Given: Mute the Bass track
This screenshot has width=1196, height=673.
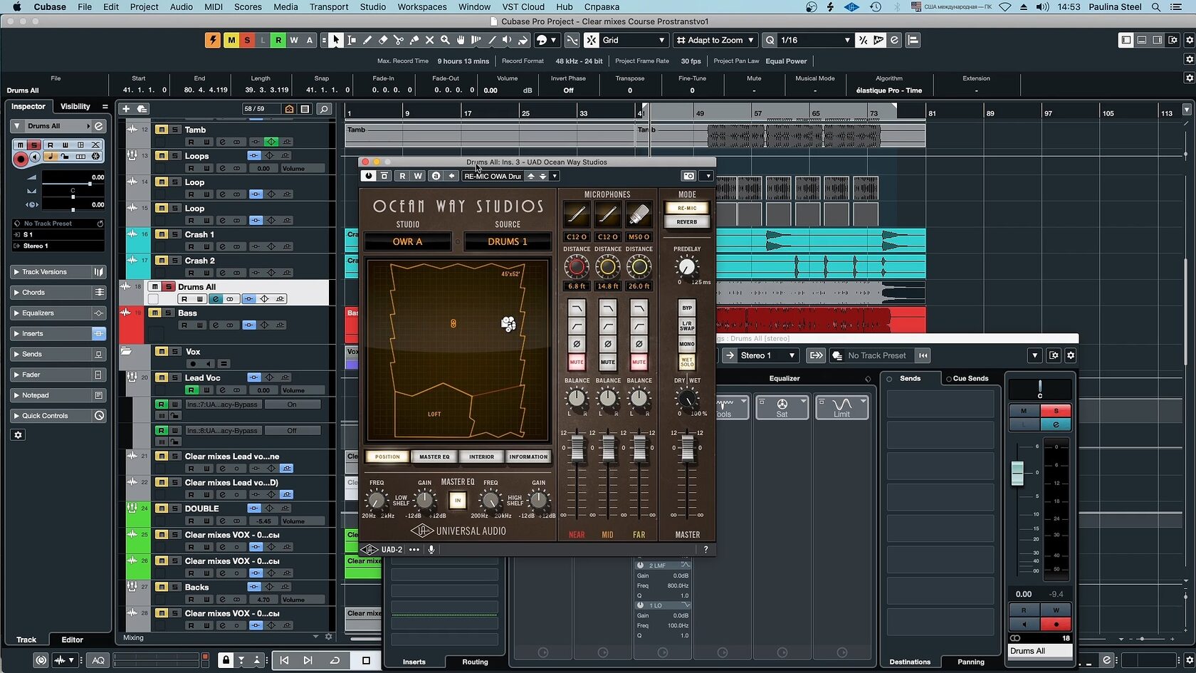Looking at the screenshot, I should pos(154,313).
